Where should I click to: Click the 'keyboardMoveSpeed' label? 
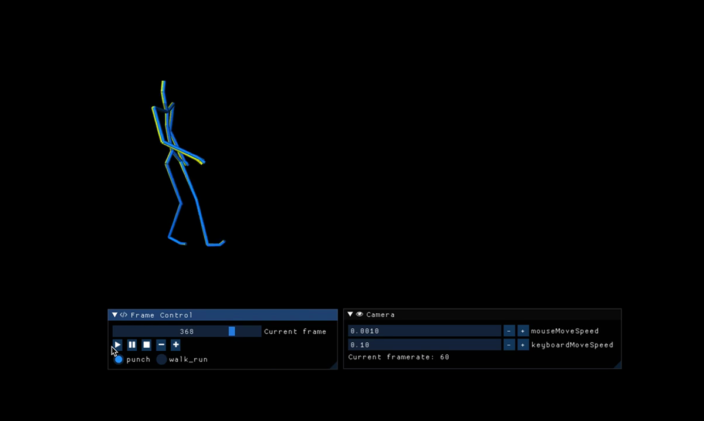tap(572, 345)
